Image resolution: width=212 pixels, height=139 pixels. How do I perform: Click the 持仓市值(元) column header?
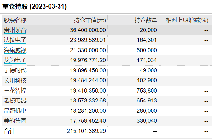[90, 20]
